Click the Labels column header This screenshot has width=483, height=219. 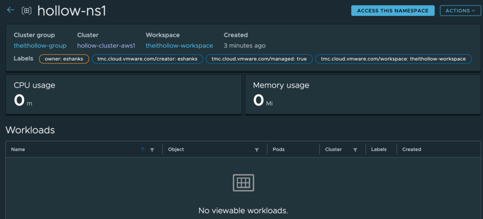(379, 149)
